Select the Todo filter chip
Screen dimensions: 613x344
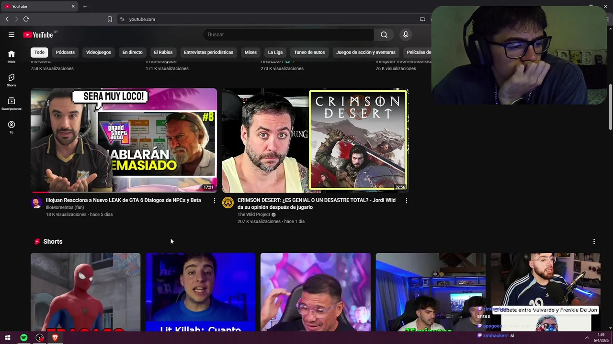pyautogui.click(x=39, y=52)
